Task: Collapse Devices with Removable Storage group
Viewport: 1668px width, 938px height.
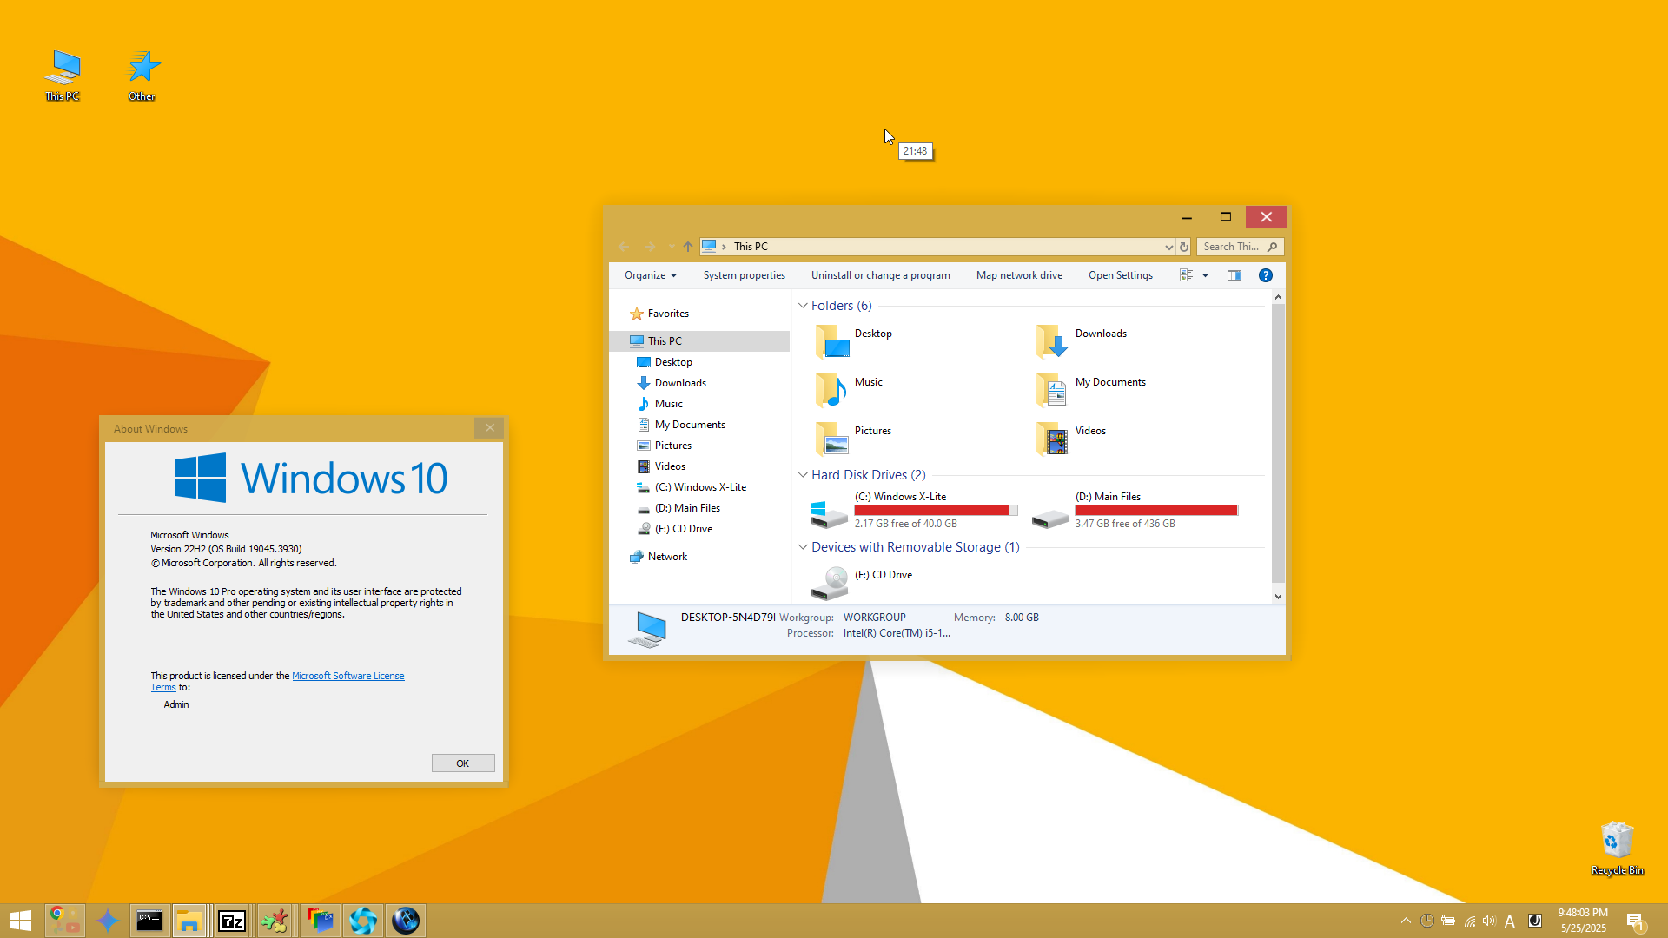Action: (x=803, y=547)
